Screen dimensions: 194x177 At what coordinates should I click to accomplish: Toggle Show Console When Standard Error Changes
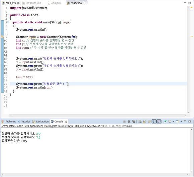159,122
